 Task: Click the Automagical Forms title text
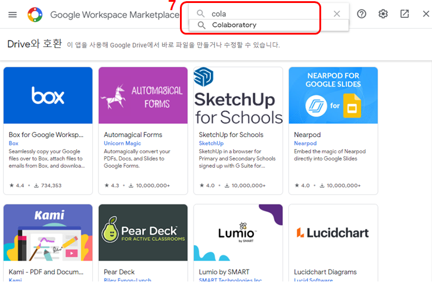[133, 135]
